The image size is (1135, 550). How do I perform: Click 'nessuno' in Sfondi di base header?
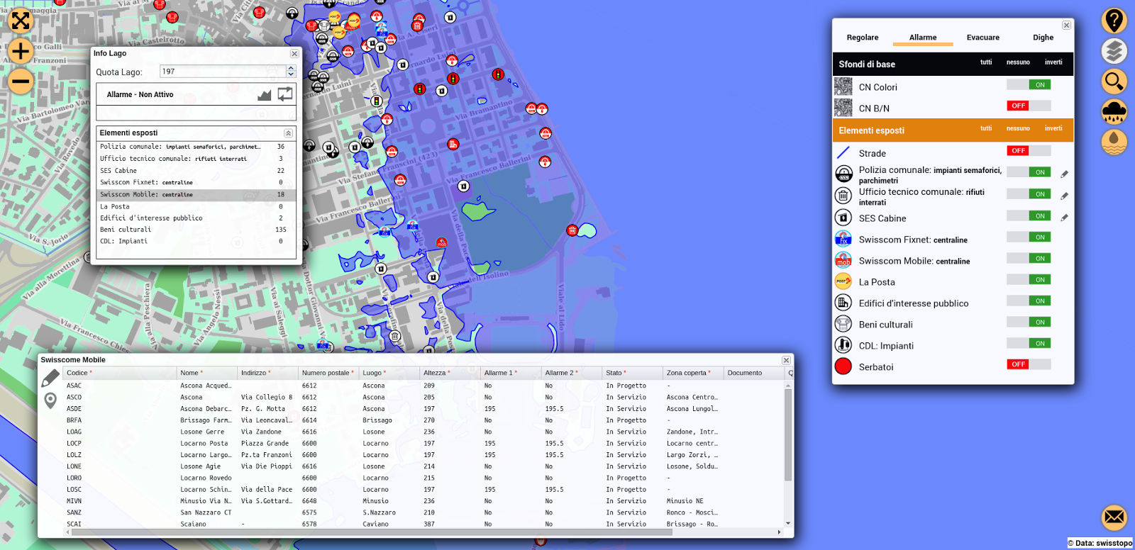pyautogui.click(x=1018, y=62)
